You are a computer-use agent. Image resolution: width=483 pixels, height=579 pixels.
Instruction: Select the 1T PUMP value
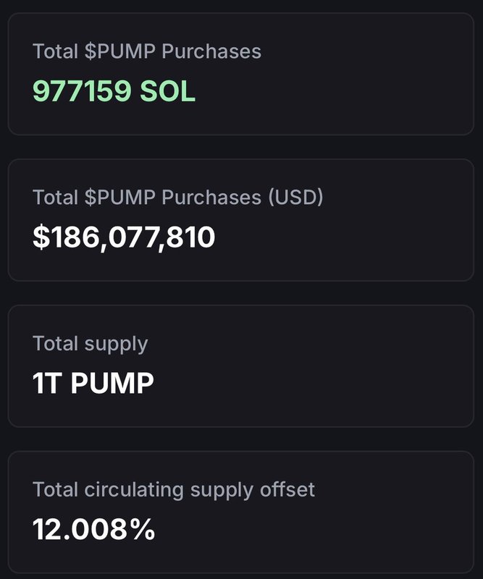click(93, 383)
